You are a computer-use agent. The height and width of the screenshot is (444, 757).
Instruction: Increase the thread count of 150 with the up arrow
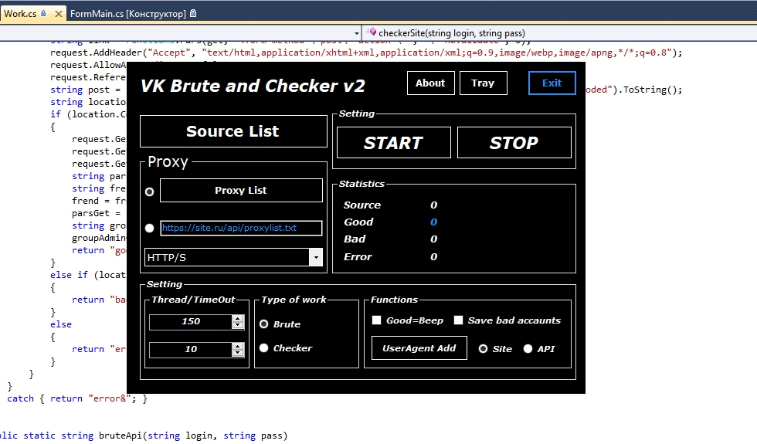(238, 318)
